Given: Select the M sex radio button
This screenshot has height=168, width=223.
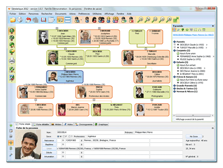Looking at the screenshot, I should pos(58,136).
